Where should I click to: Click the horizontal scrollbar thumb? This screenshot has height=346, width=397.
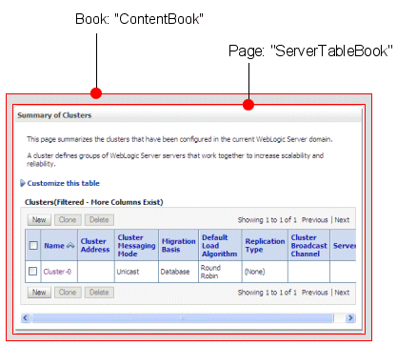[183, 317]
